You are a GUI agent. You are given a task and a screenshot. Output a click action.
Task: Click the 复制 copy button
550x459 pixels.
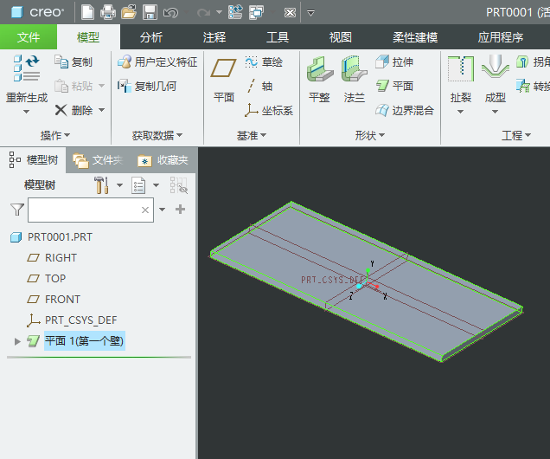(74, 62)
